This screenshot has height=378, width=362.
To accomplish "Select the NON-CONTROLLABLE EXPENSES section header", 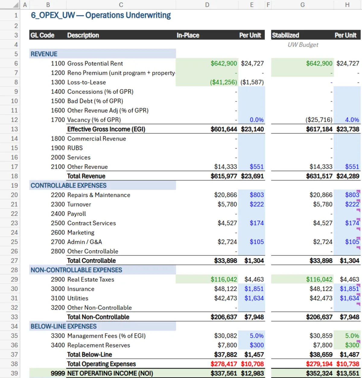I will [x=103, y=270].
